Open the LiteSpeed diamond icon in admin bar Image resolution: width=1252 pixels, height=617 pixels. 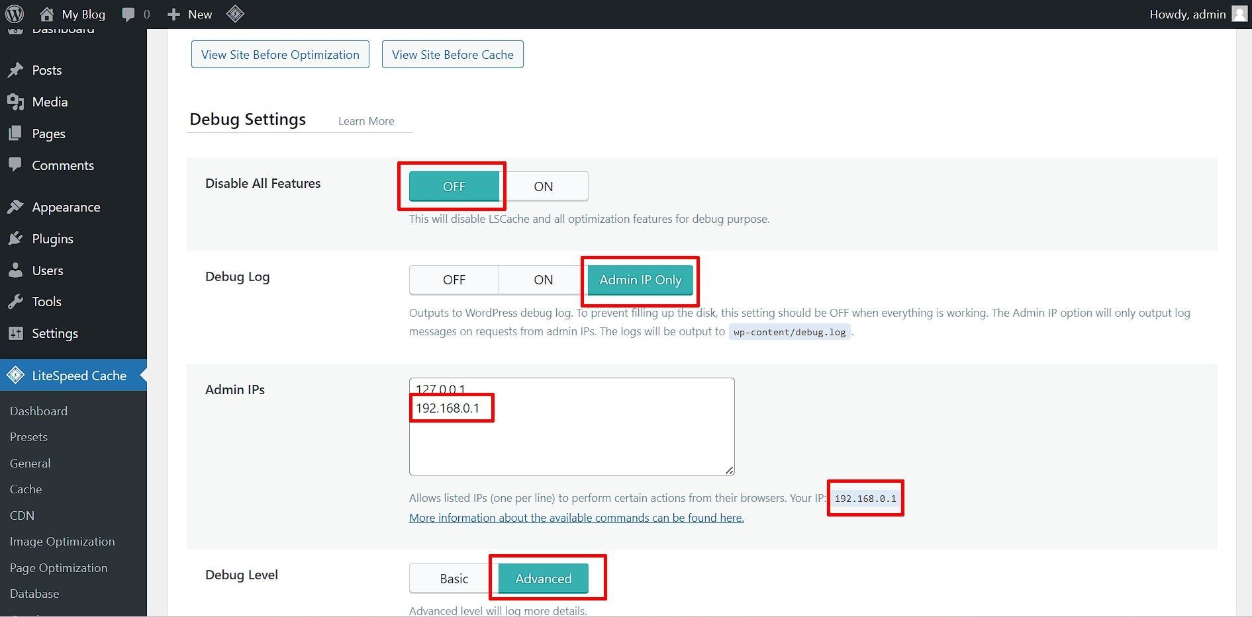point(235,14)
